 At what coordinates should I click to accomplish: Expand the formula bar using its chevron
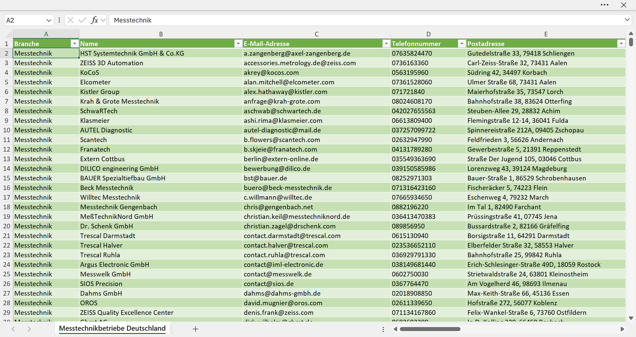[x=627, y=20]
